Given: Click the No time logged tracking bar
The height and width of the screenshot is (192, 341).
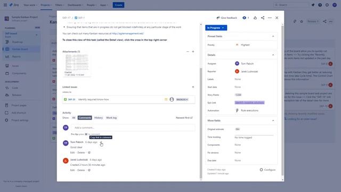Looking at the screenshot, I should [254, 137].
